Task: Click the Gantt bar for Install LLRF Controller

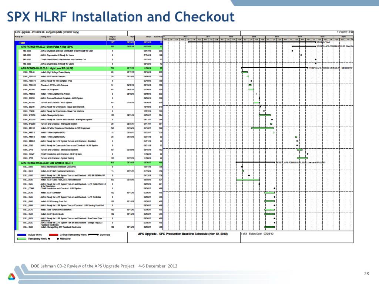Action: click(269, 193)
